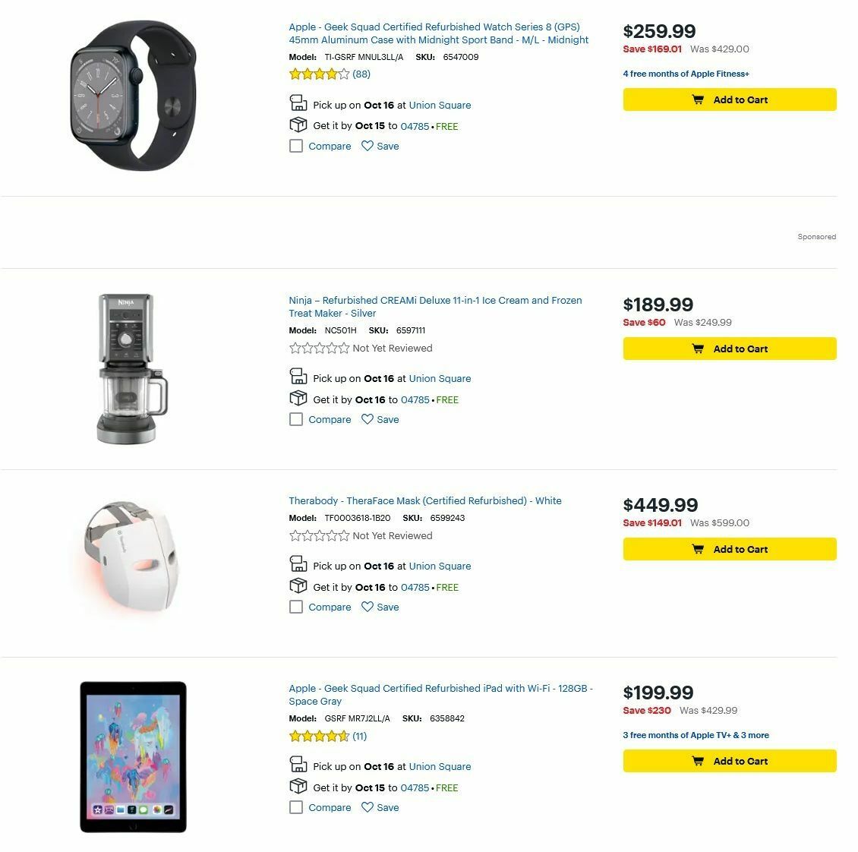Click the 04785 zip code link for Apple Watch
Viewport: 858px width, 852px height.
click(x=414, y=126)
